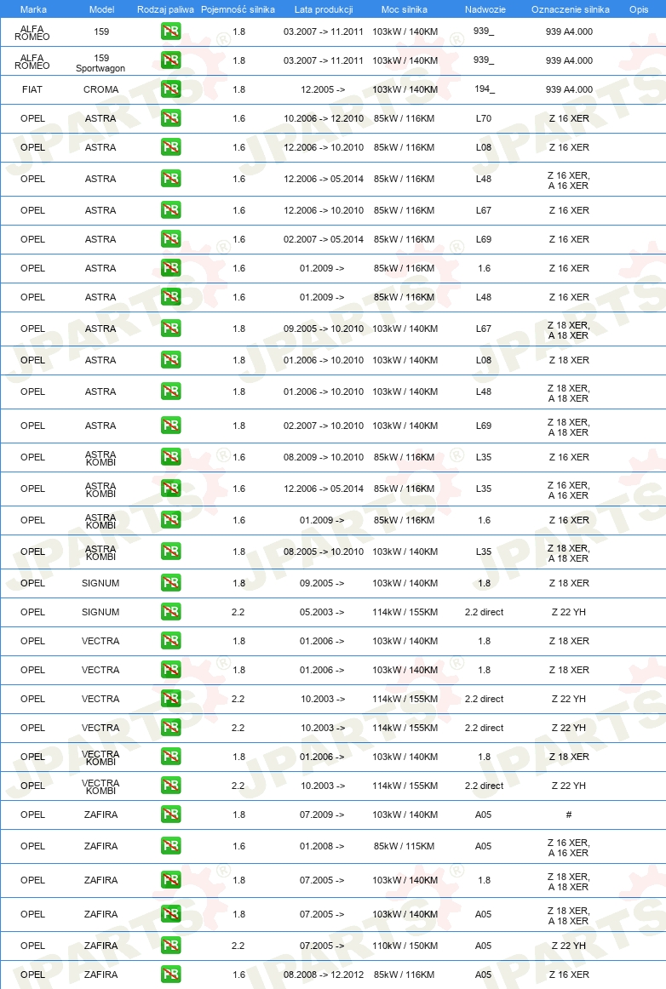Click the fuel icon for Vectra Kombi 1.8
This screenshot has width=666, height=989.
coord(170,757)
